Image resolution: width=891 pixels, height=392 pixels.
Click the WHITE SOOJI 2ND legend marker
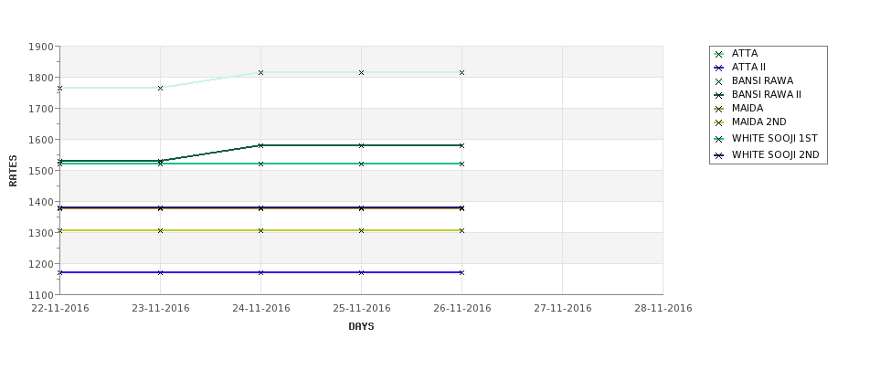(718, 155)
